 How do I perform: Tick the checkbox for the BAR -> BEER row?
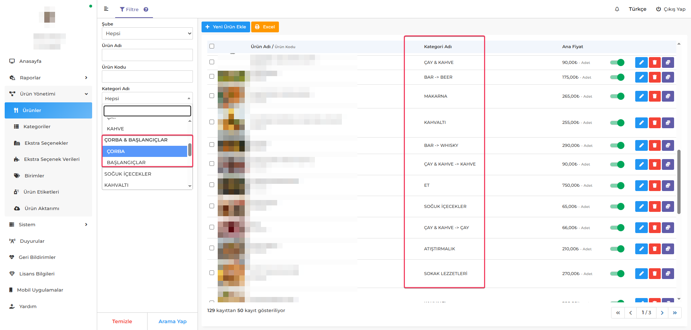pos(212,76)
